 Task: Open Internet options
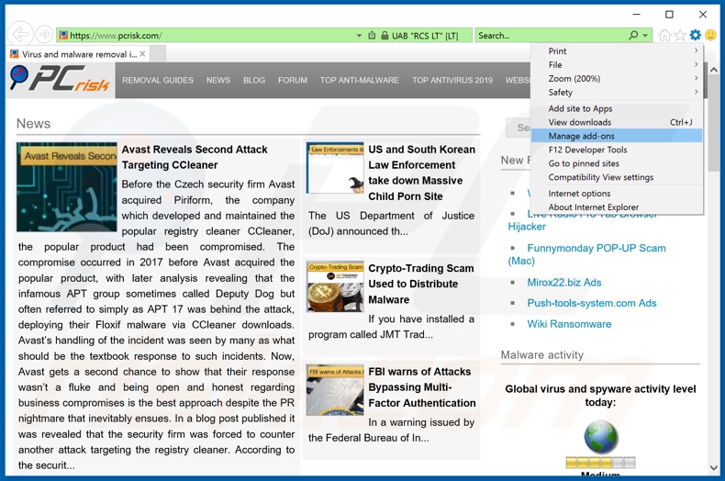(617, 194)
